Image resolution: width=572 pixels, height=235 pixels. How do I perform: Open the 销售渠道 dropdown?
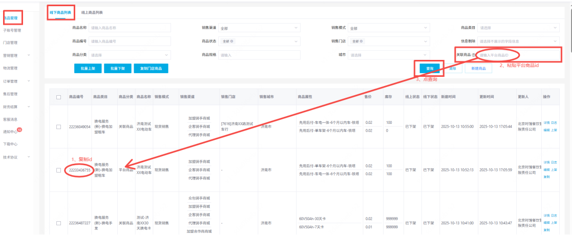[260, 28]
